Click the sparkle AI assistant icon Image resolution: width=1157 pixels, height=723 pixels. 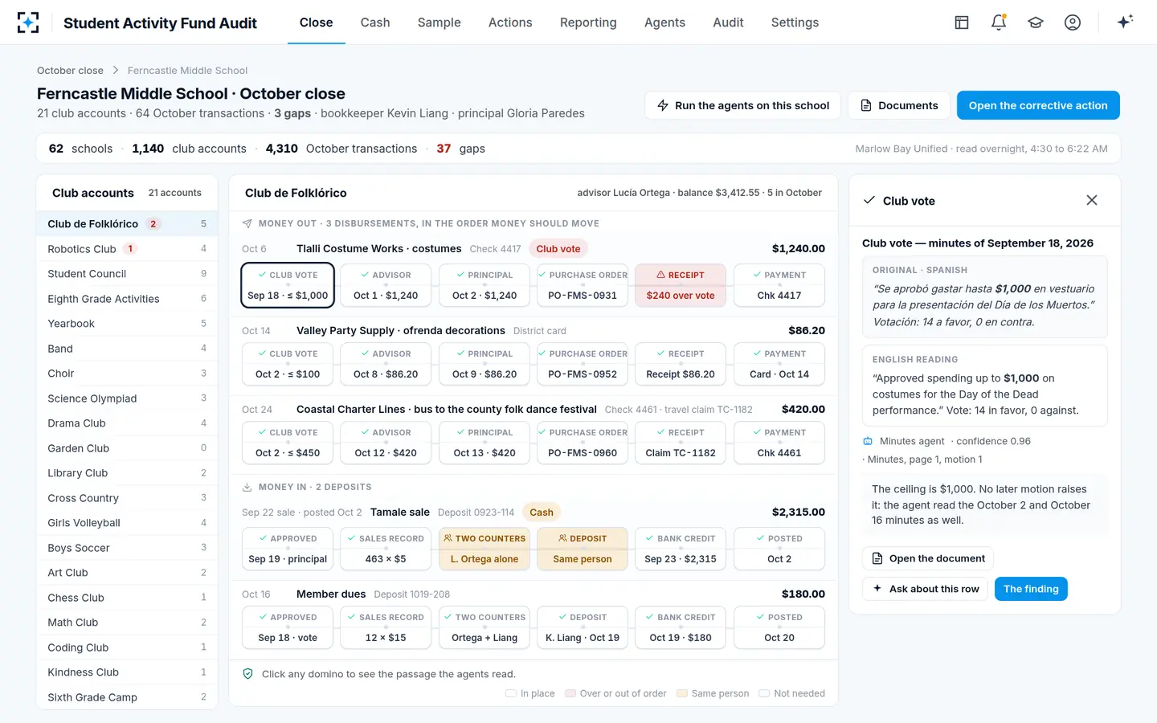(1125, 22)
